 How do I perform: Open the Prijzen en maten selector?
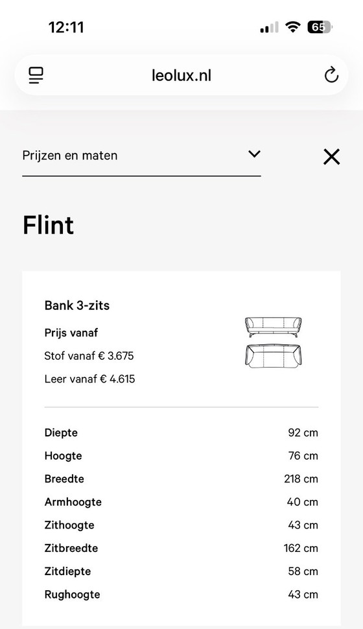(141, 156)
